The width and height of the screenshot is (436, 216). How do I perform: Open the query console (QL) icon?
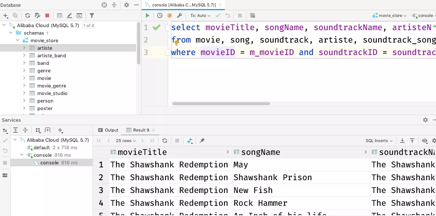click(79, 15)
